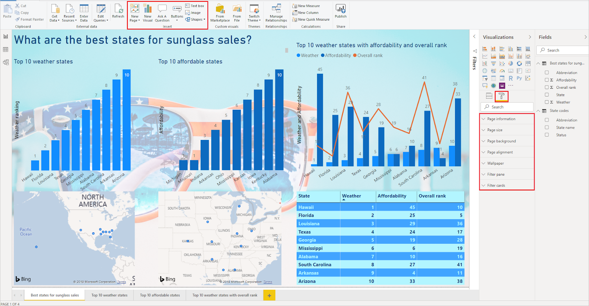Check the Status field

pos(547,135)
